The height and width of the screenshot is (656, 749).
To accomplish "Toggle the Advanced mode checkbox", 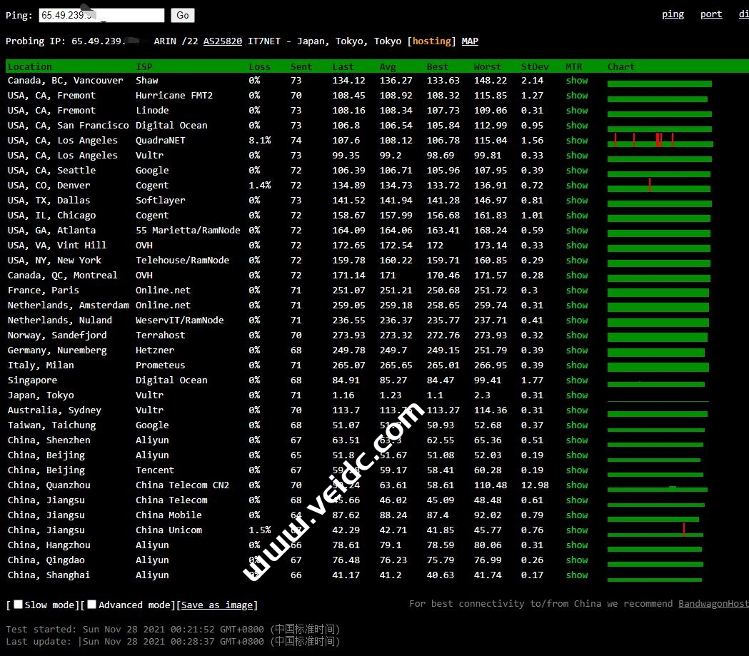I will coord(92,604).
